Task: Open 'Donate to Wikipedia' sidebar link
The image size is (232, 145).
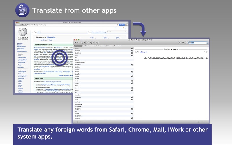Action: [x=22, y=52]
